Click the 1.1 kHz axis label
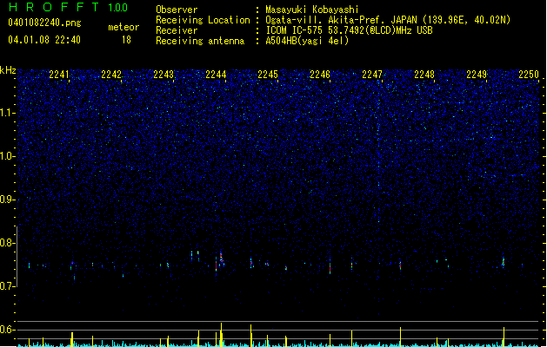The height and width of the screenshot is (347, 547). tap(8, 113)
